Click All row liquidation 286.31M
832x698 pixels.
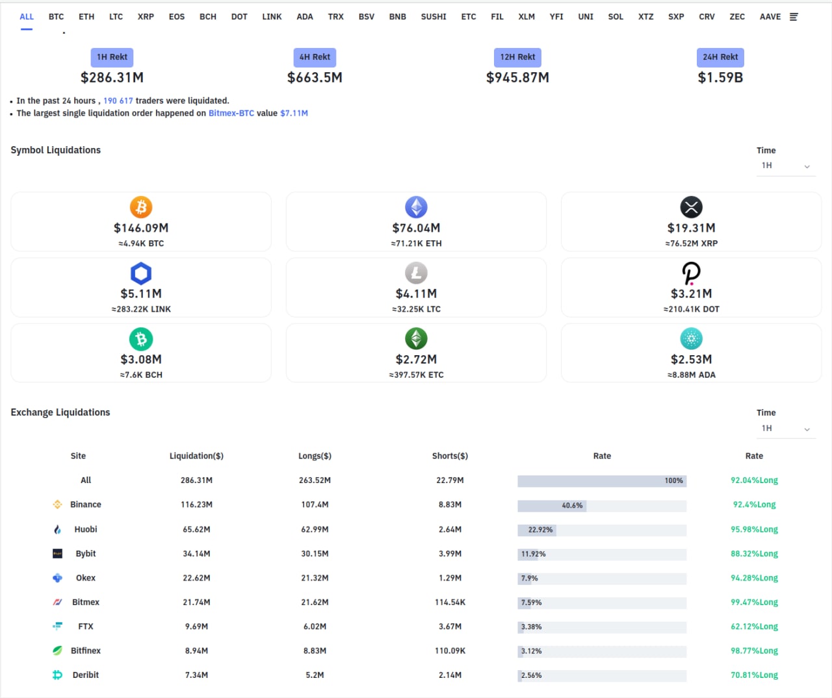click(196, 480)
